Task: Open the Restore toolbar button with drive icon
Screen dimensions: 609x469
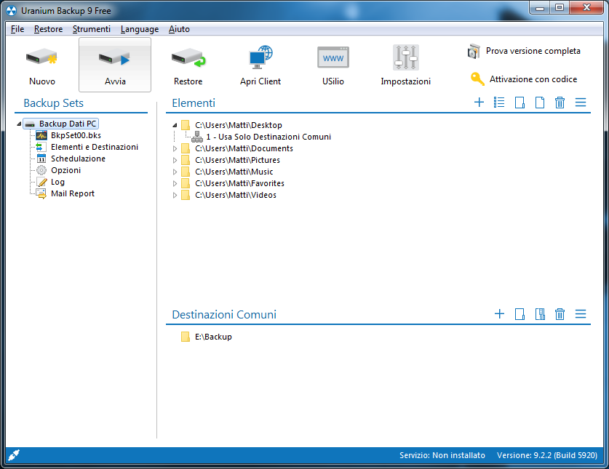Action: click(188, 65)
